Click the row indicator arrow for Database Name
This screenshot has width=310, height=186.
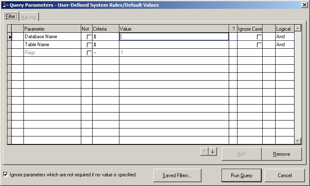10,37
